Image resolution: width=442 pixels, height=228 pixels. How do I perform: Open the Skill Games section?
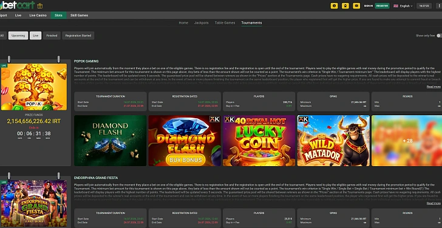[x=79, y=15]
